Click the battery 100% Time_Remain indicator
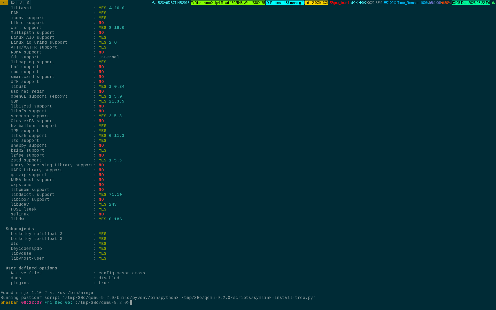Image resolution: width=496 pixels, height=310 pixels. point(406,3)
